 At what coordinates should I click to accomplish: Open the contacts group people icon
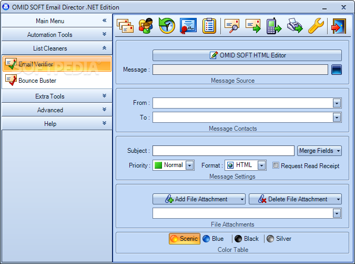click(x=146, y=26)
